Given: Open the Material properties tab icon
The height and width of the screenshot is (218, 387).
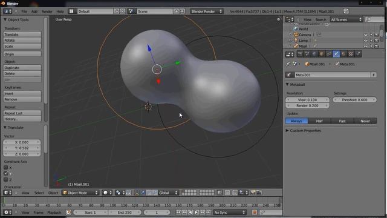Looking at the screenshot, I should (343, 54).
